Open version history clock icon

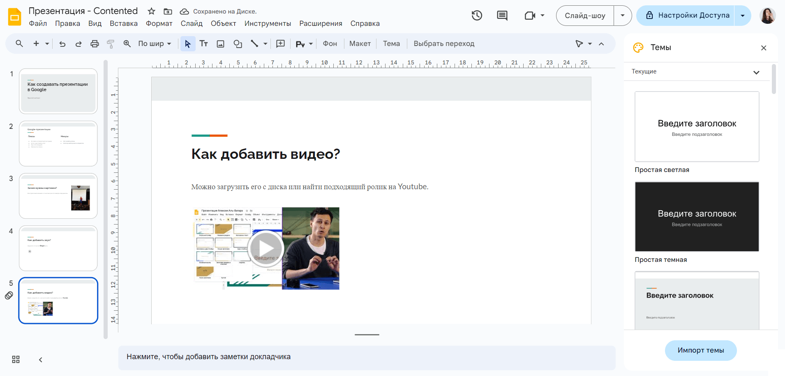(x=477, y=16)
